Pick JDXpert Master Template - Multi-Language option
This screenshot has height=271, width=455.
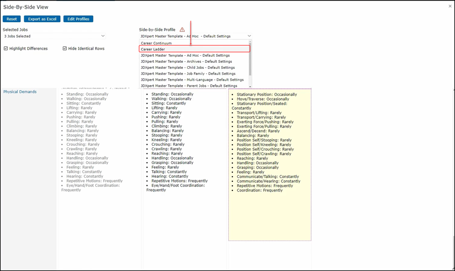192,80
